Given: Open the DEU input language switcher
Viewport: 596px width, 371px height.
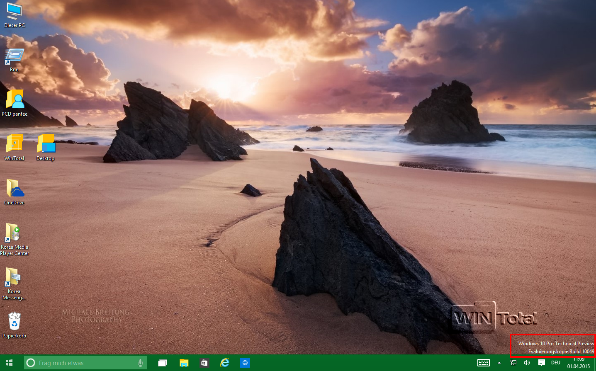Looking at the screenshot, I should [x=556, y=363].
